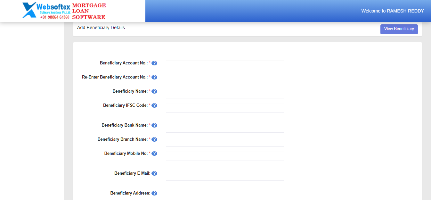Focus the Beneficiary Name input
431x200 pixels.
pyautogui.click(x=225, y=94)
